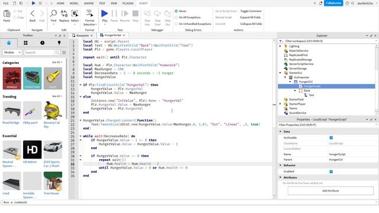Collapse the Back frame tree node
This screenshot has height=213, width=379.
point(295,91)
